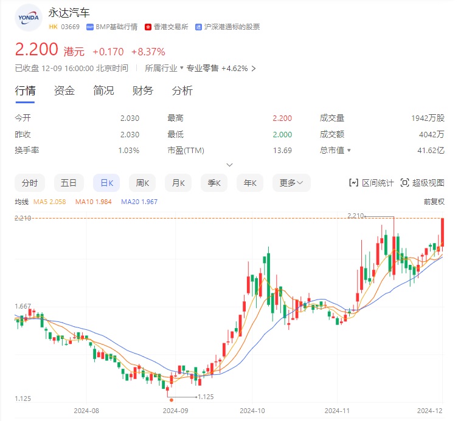Viewport: 458px width, 421px height.
Task: Expand the 更多 period dropdown
Action: click(294, 183)
